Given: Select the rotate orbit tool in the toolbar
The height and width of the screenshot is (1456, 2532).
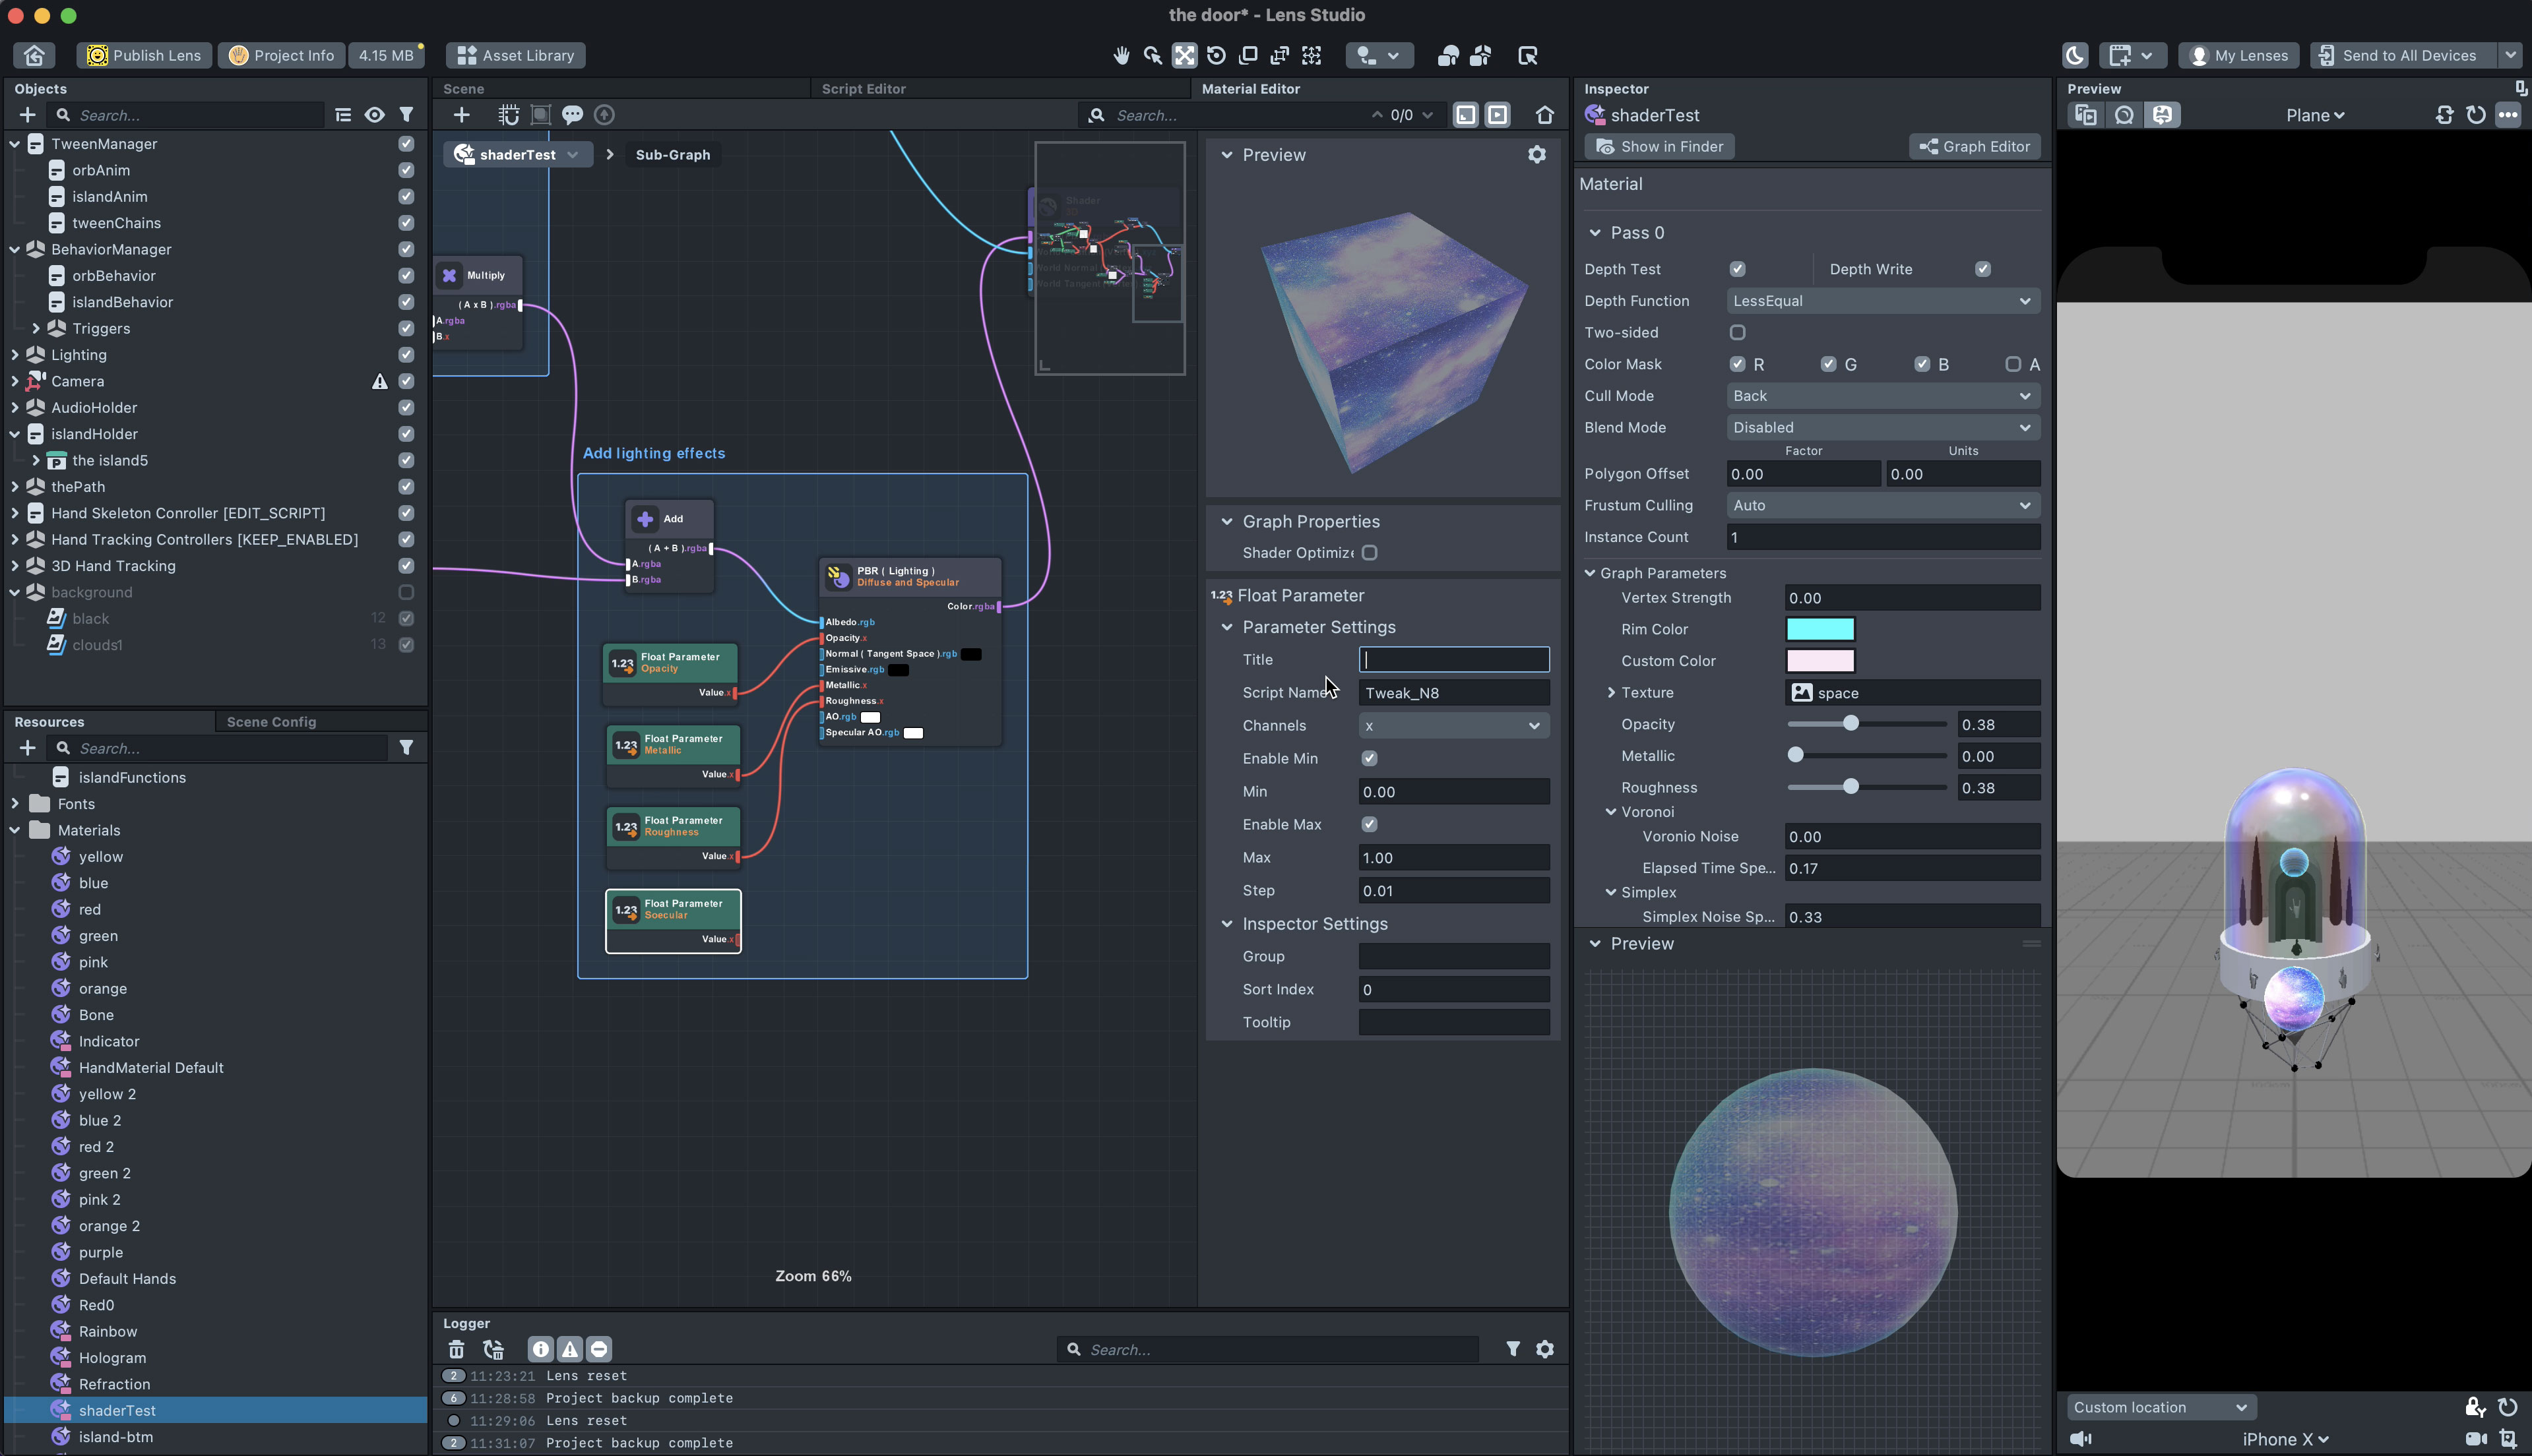Looking at the screenshot, I should pos(1215,55).
